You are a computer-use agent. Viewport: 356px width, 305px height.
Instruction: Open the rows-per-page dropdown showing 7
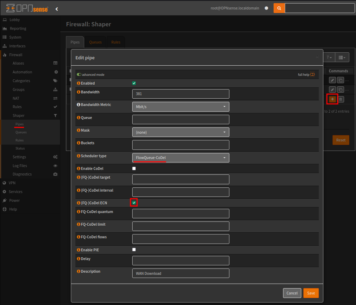[329, 57]
